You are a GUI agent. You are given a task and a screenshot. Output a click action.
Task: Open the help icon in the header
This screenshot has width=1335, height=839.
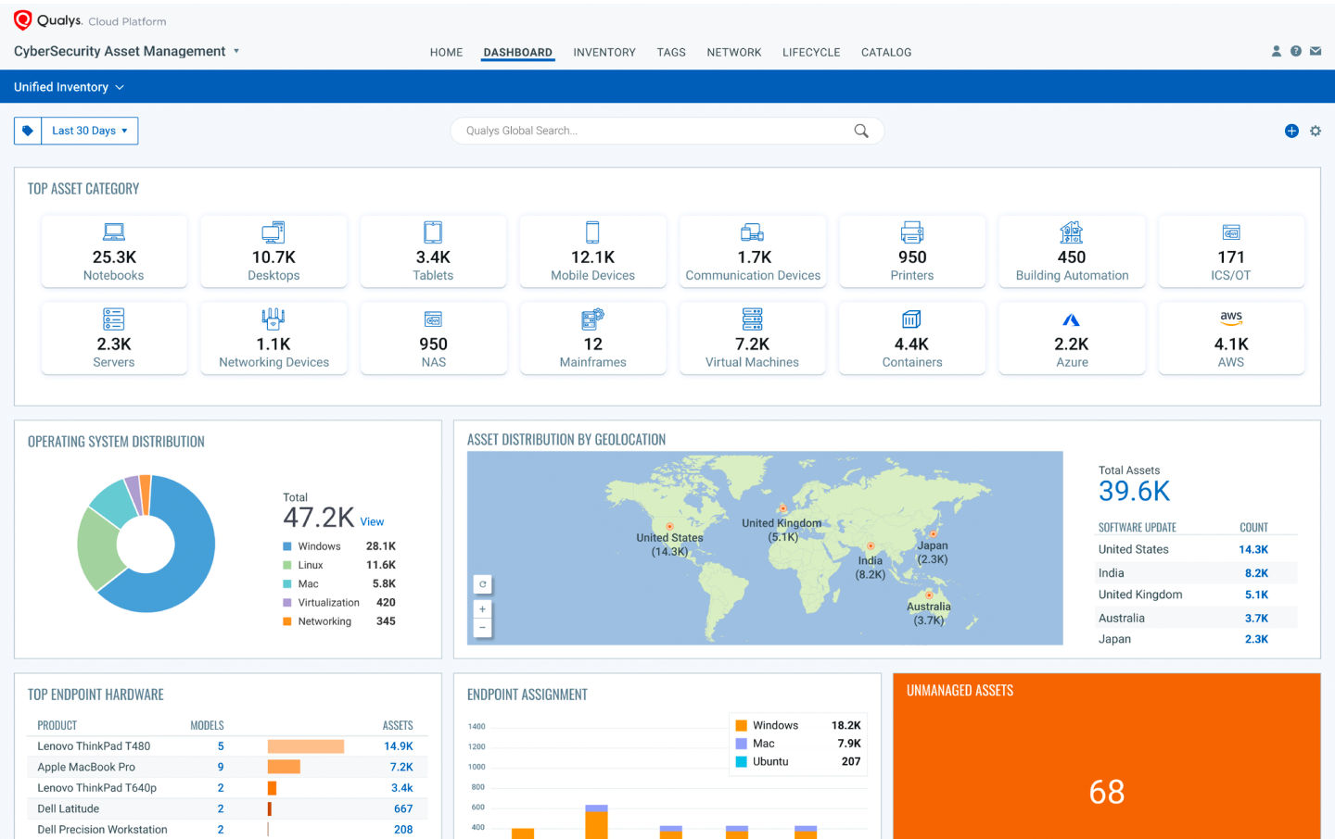click(1295, 51)
